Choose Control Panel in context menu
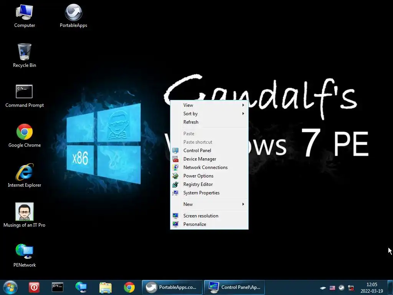 point(209,151)
